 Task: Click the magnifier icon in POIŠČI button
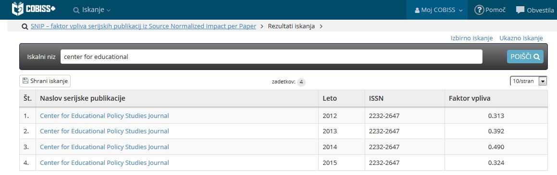(536, 57)
